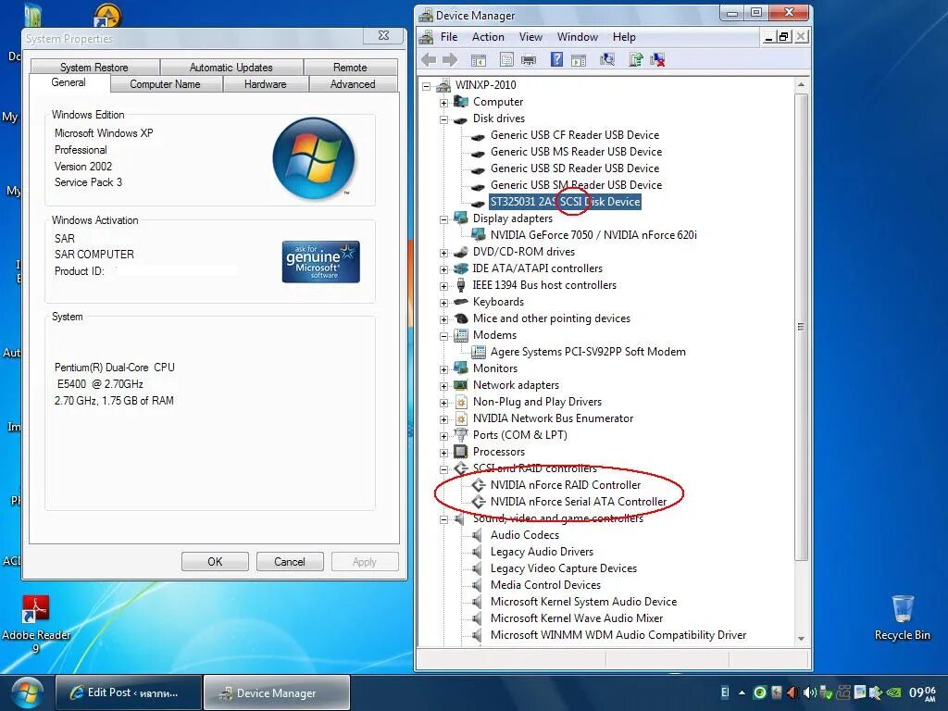Expand the Computer node
The width and height of the screenshot is (948, 711).
(x=443, y=103)
